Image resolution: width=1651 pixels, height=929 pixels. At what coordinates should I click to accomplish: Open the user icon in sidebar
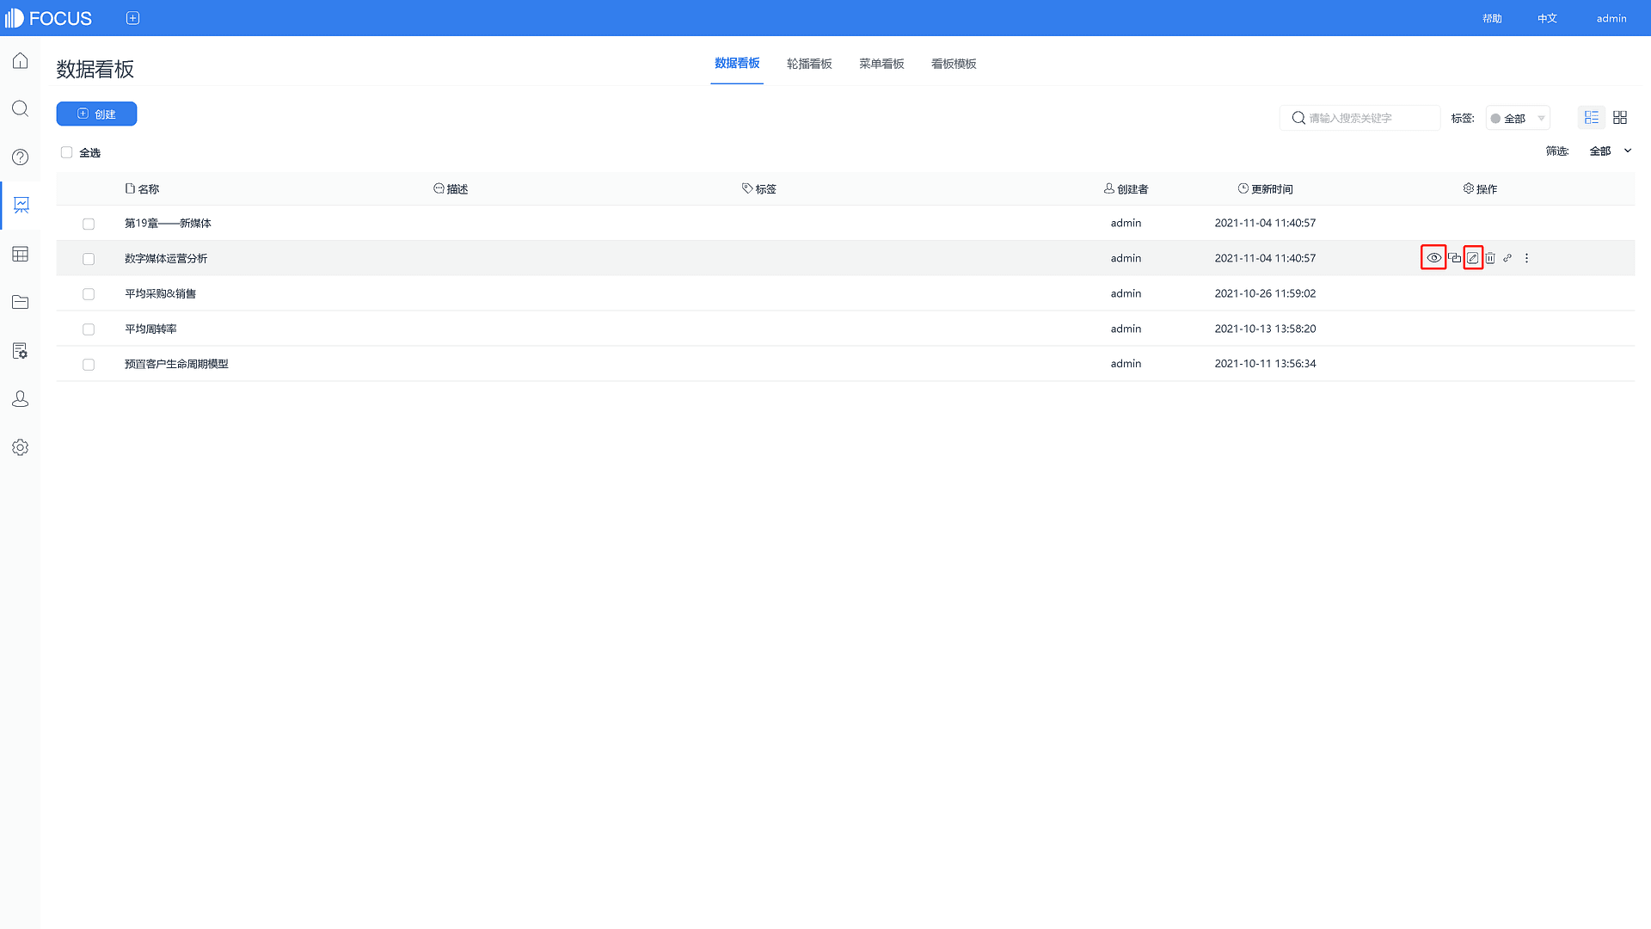coord(21,399)
